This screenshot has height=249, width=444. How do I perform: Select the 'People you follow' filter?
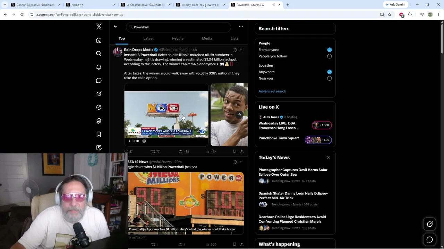coord(329,56)
